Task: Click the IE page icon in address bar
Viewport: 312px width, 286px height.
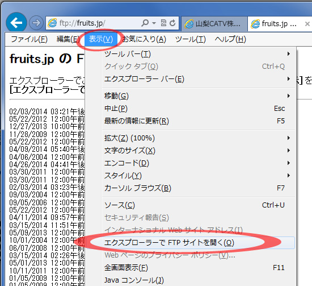Action: (x=52, y=23)
